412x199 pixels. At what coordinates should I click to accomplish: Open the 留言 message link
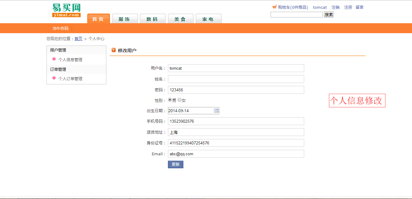359,7
